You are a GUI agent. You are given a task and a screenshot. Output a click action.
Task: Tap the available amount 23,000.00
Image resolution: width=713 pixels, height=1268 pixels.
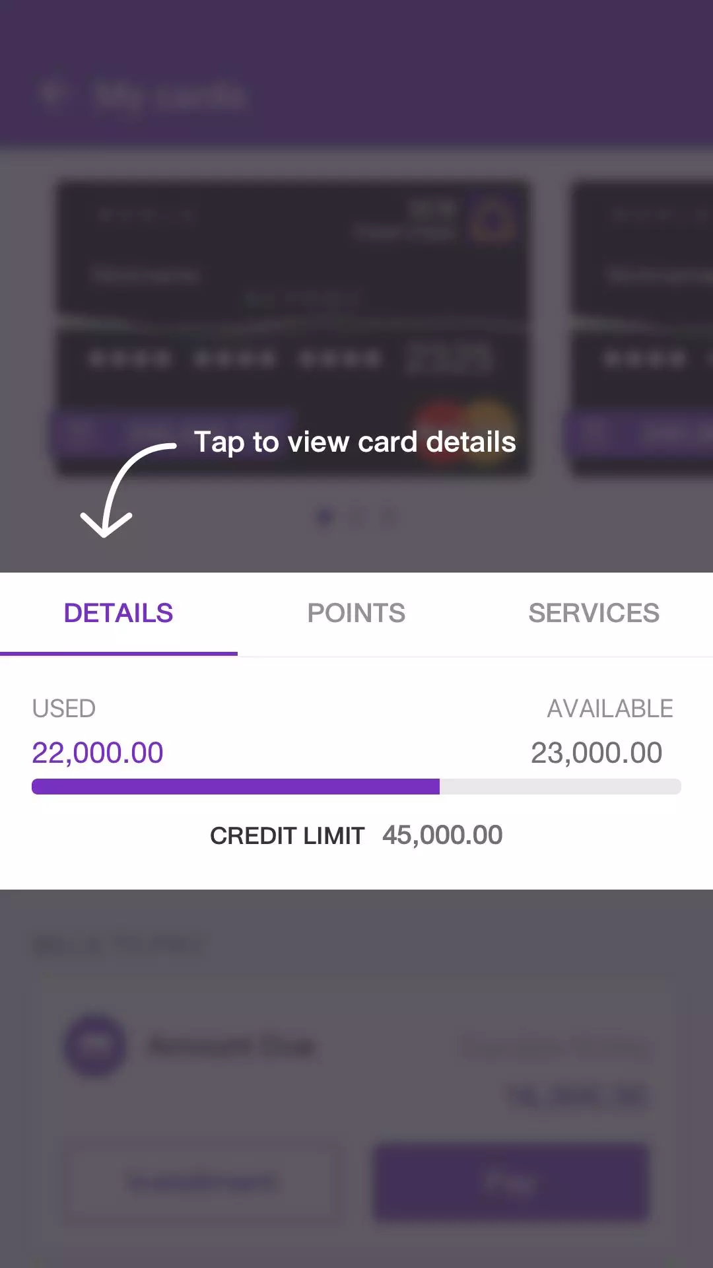click(596, 753)
